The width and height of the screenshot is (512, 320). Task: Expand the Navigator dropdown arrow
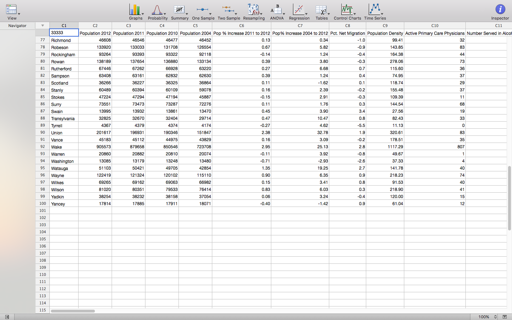tap(42, 26)
